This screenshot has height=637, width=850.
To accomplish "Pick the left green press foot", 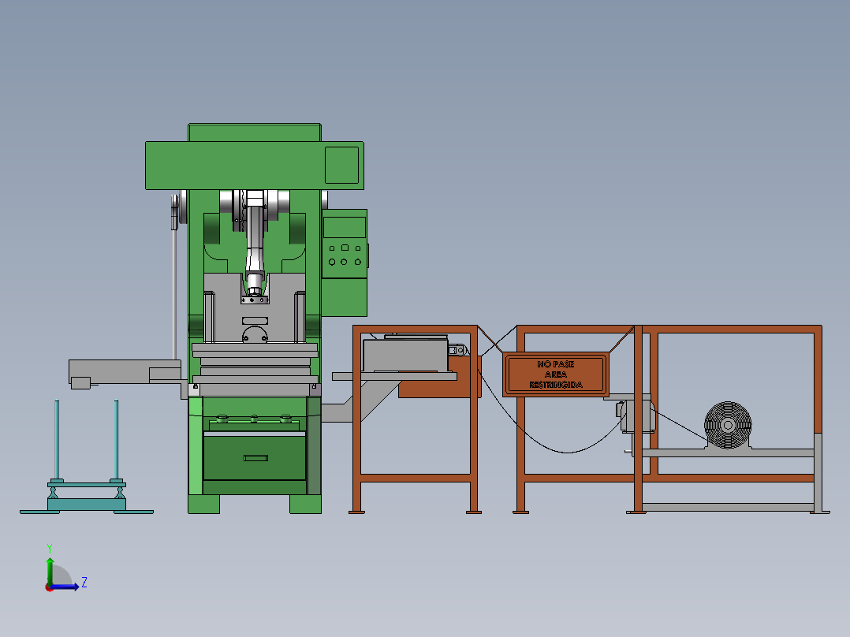I will (x=203, y=504).
